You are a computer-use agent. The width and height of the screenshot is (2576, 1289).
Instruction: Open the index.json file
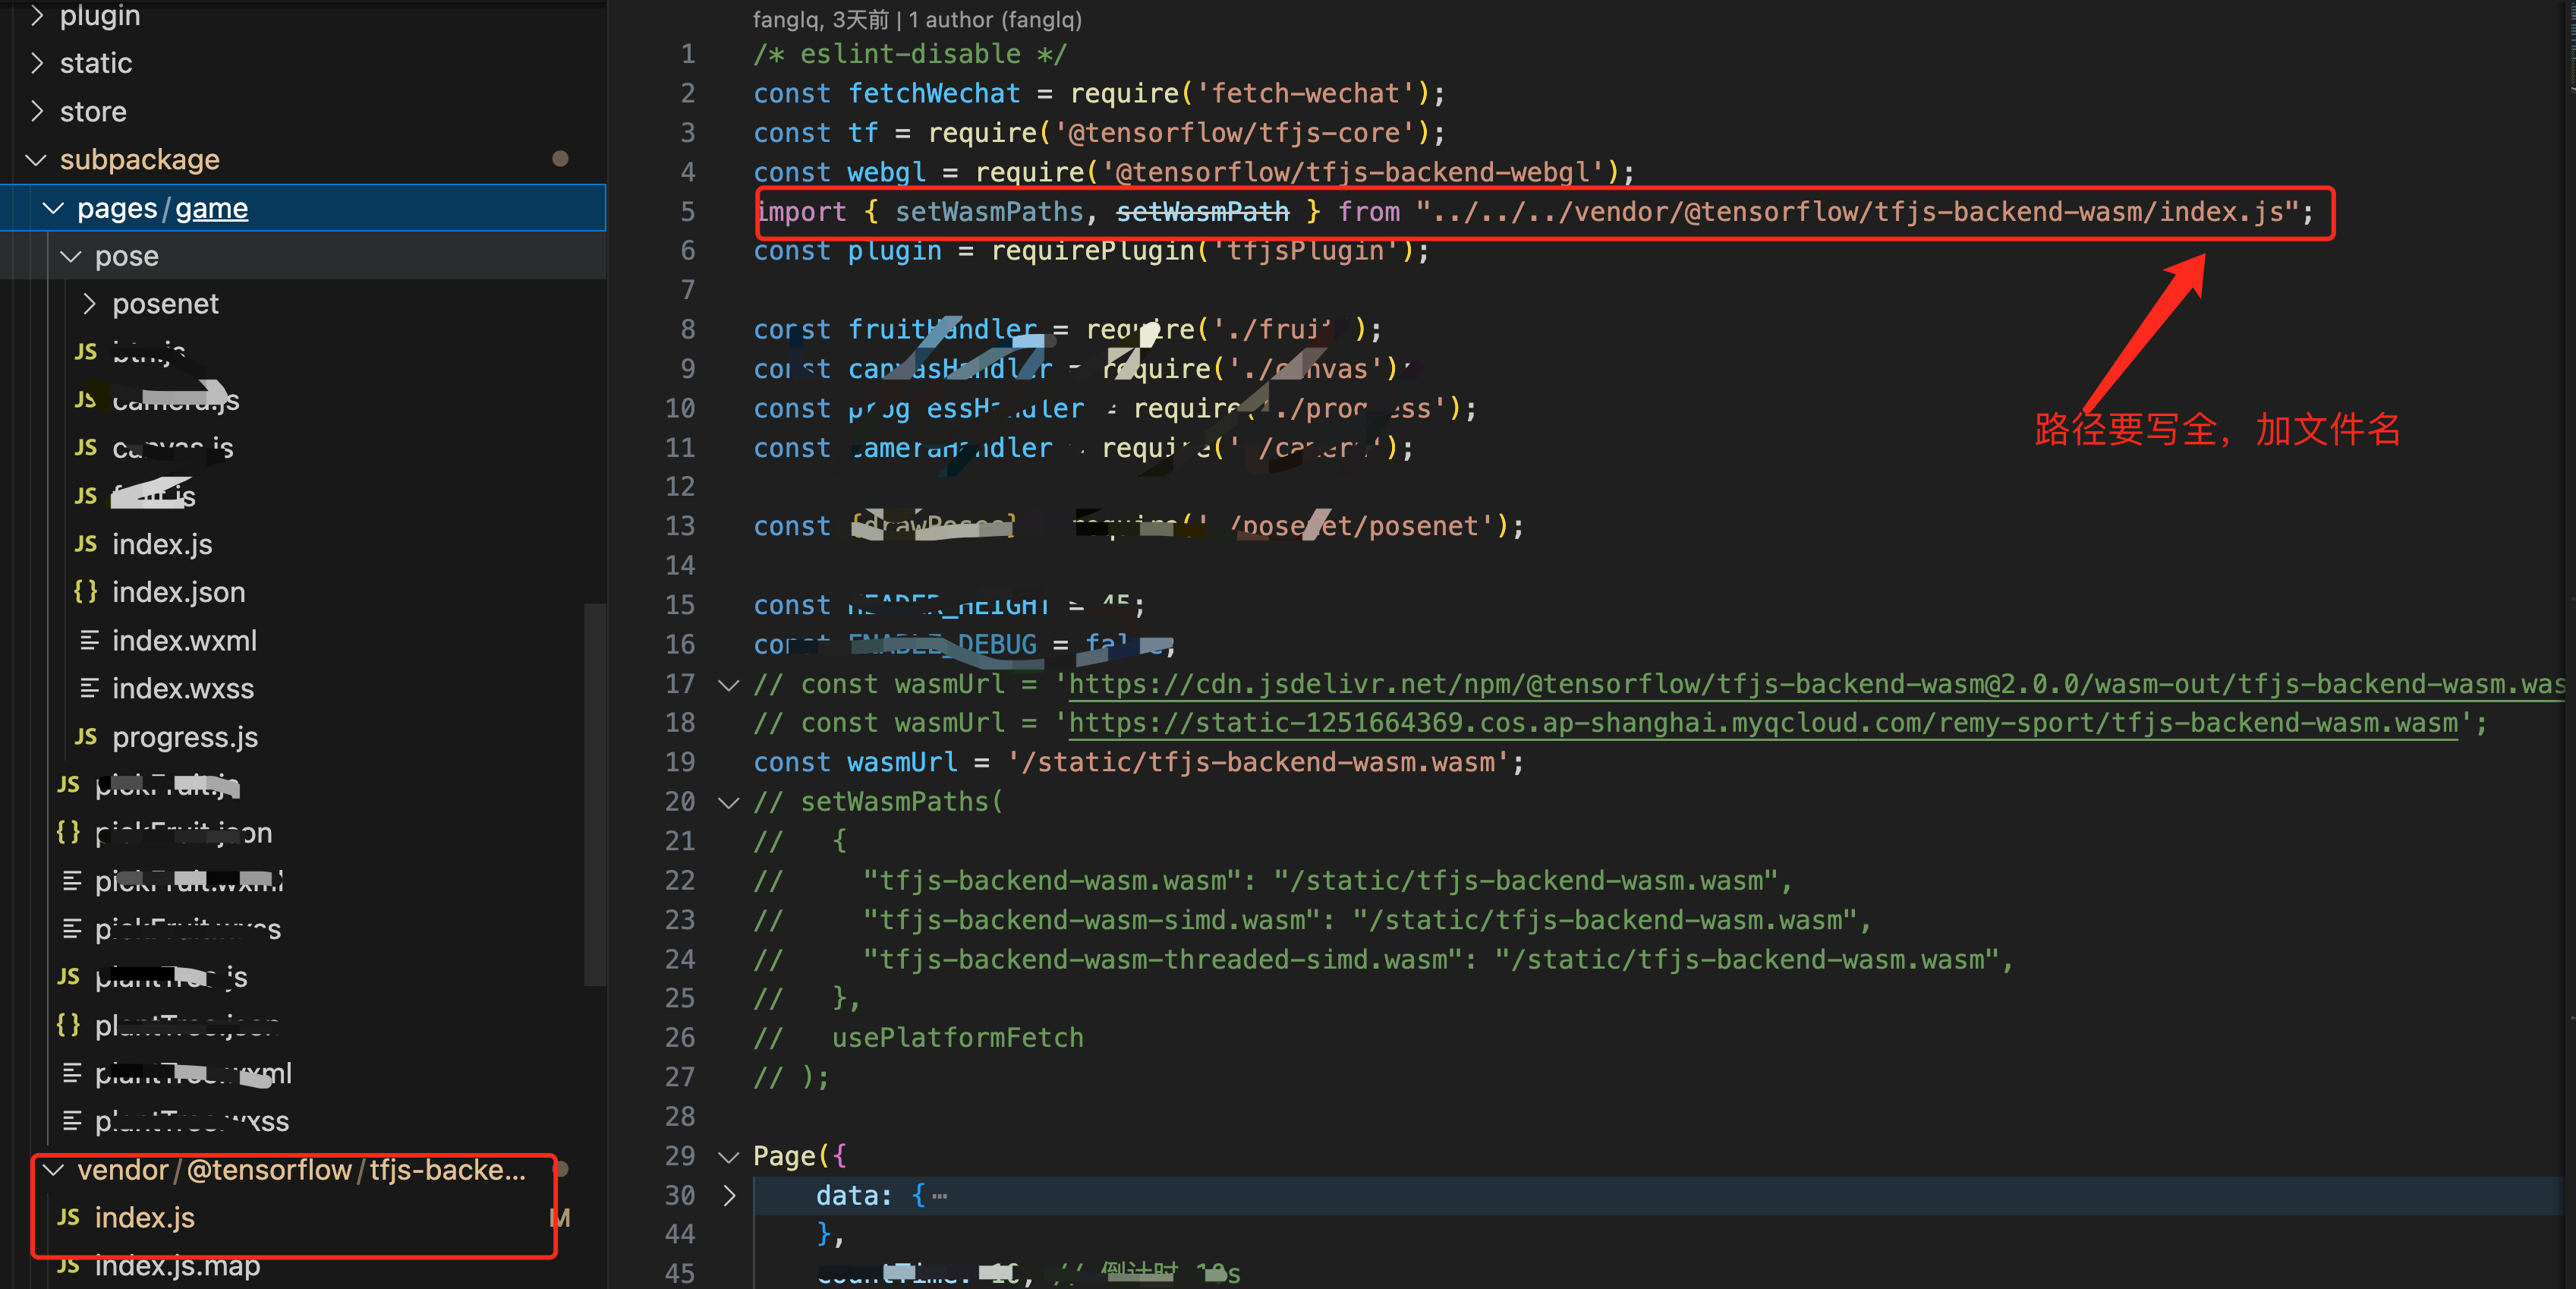pyautogui.click(x=178, y=592)
